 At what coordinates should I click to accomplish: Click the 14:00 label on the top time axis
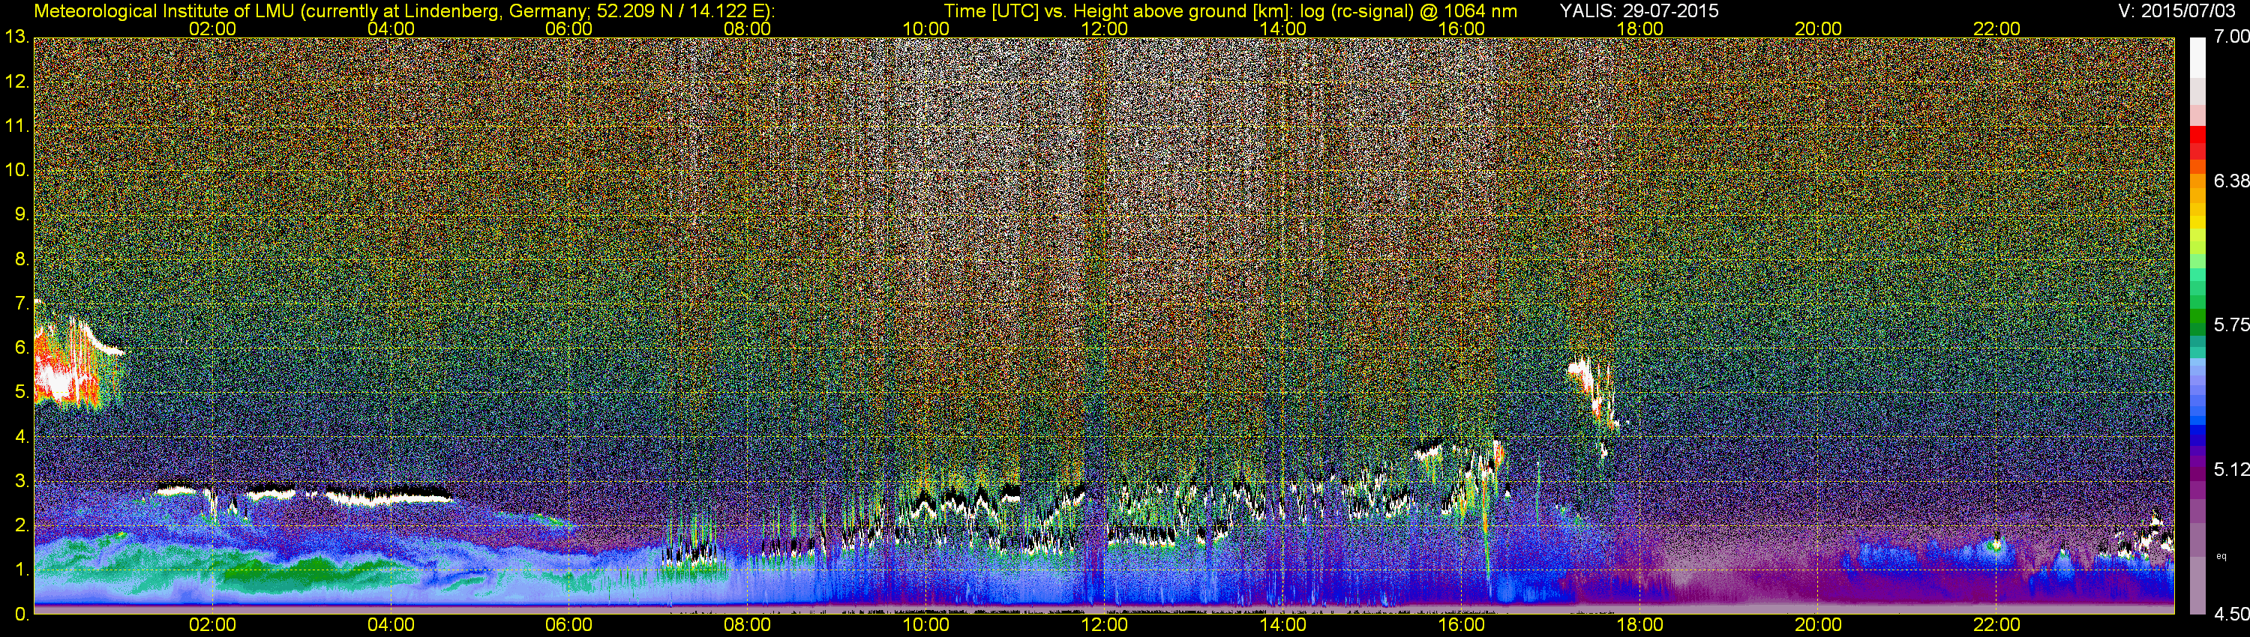click(1283, 28)
